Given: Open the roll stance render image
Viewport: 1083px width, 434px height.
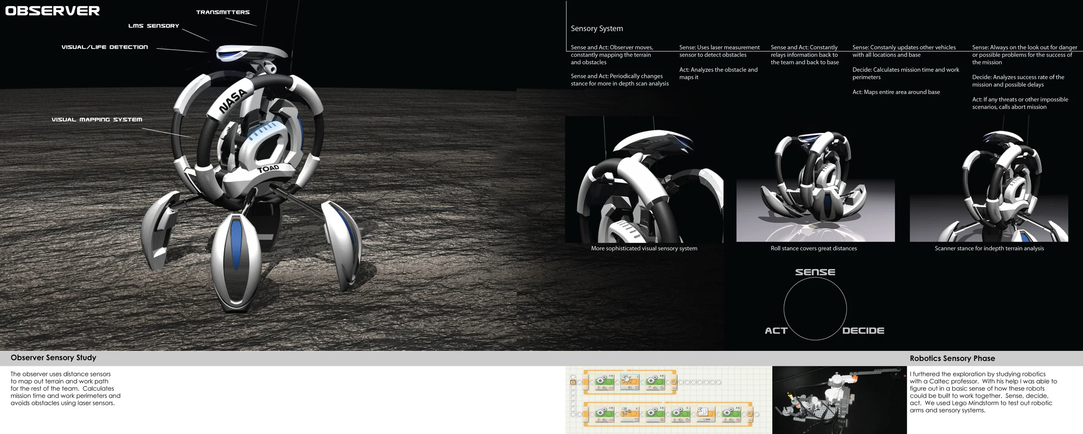Looking at the screenshot, I should [x=815, y=186].
